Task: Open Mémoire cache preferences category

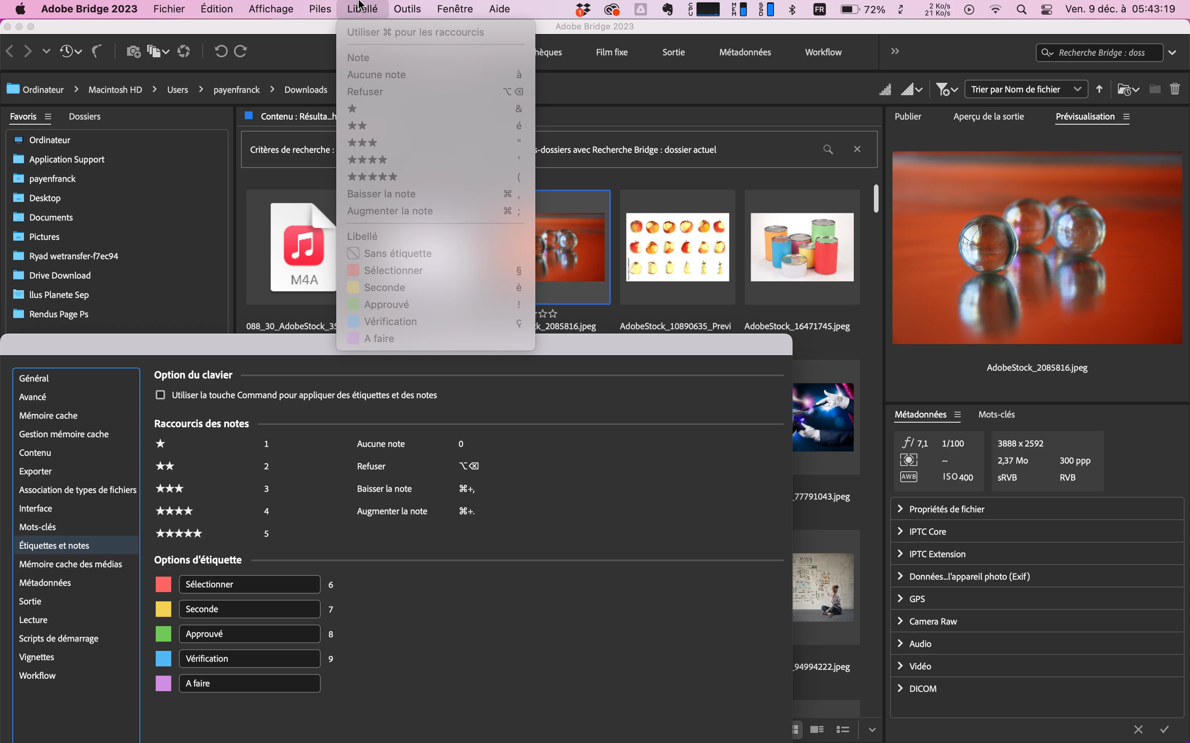Action: [x=48, y=415]
